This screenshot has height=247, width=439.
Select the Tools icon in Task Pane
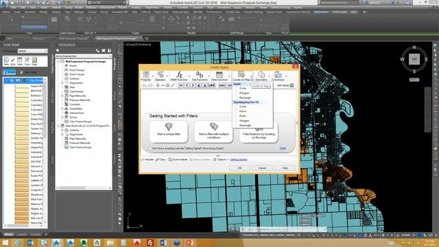point(27,60)
